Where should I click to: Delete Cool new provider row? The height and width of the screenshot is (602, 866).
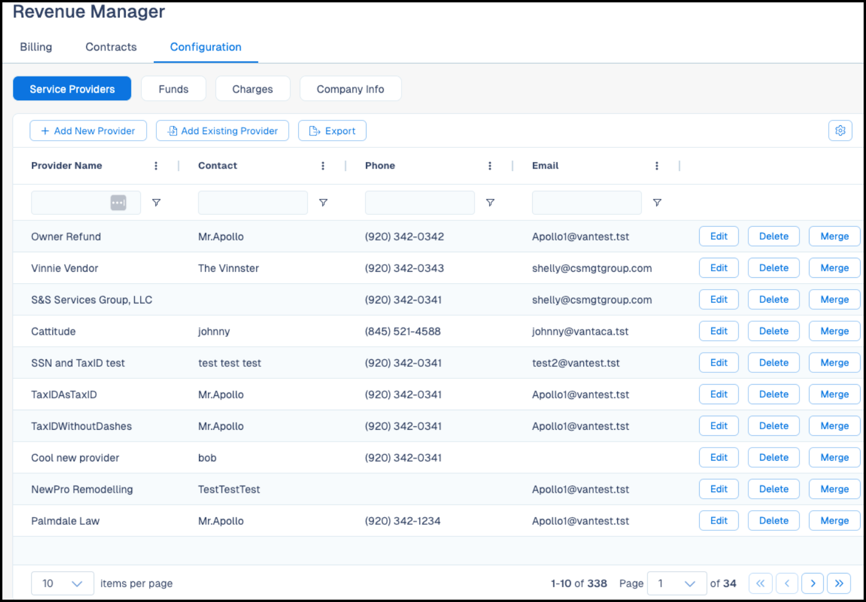(x=773, y=457)
